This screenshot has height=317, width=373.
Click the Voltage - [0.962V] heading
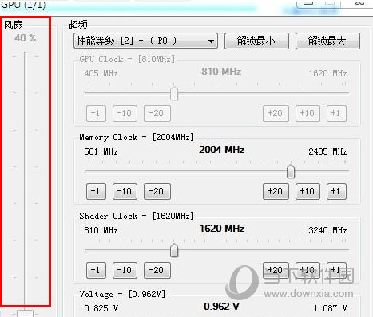122,294
